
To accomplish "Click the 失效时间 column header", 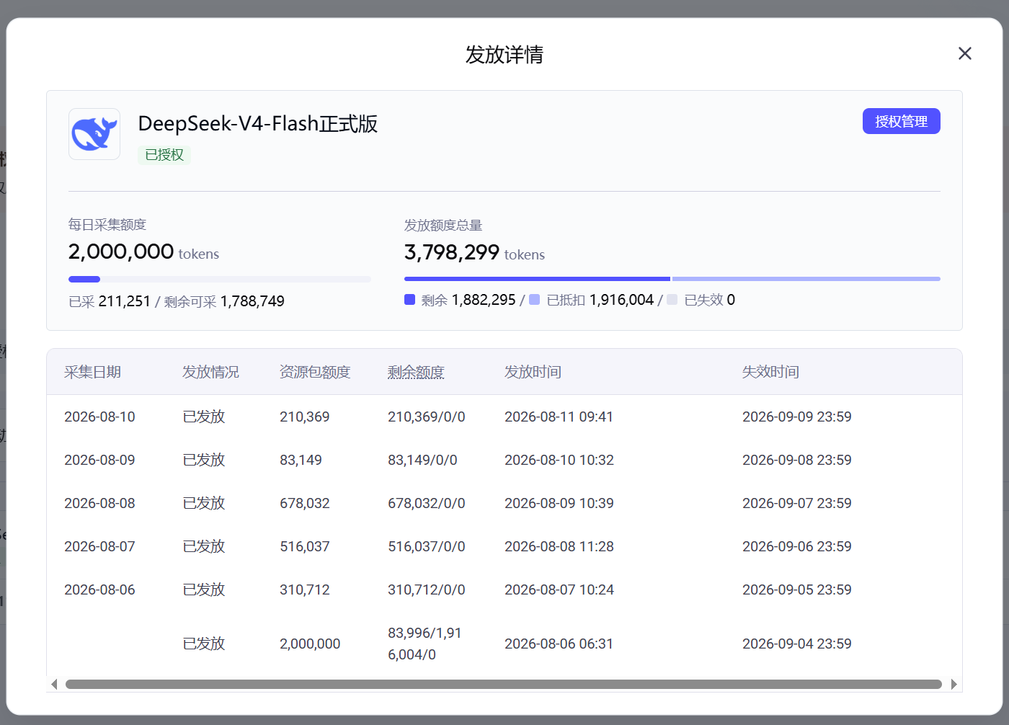I will pos(770,372).
